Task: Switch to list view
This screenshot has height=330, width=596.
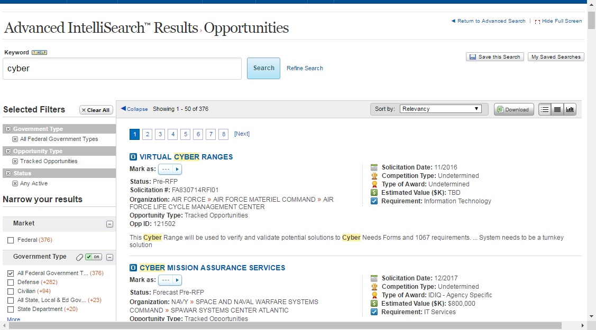Action: click(x=545, y=109)
